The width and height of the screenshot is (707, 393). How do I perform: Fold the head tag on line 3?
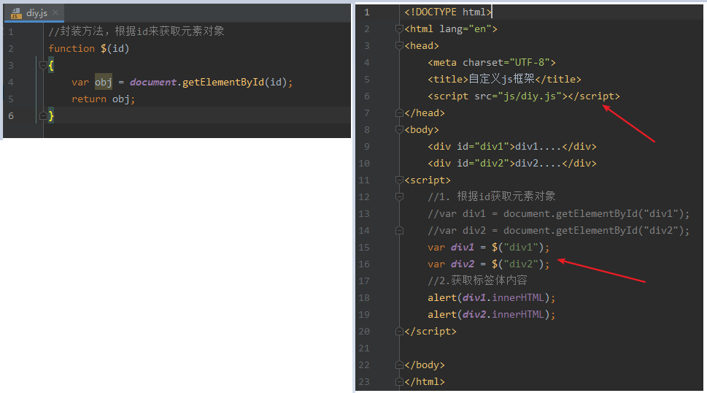pos(399,45)
